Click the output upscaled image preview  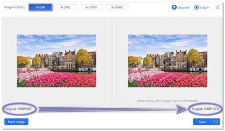pyautogui.click(x=167, y=61)
